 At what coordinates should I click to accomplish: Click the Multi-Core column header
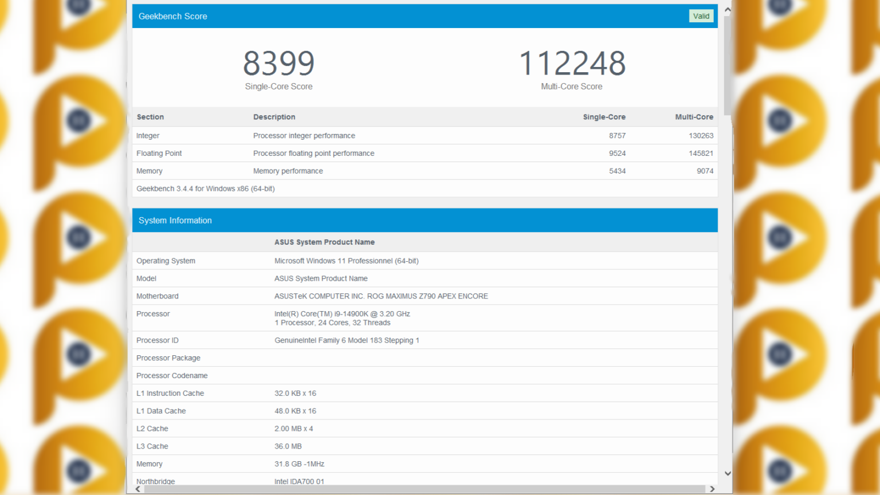(x=694, y=117)
